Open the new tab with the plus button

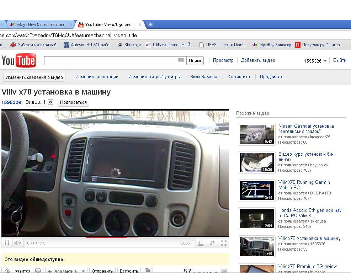(x=150, y=25)
